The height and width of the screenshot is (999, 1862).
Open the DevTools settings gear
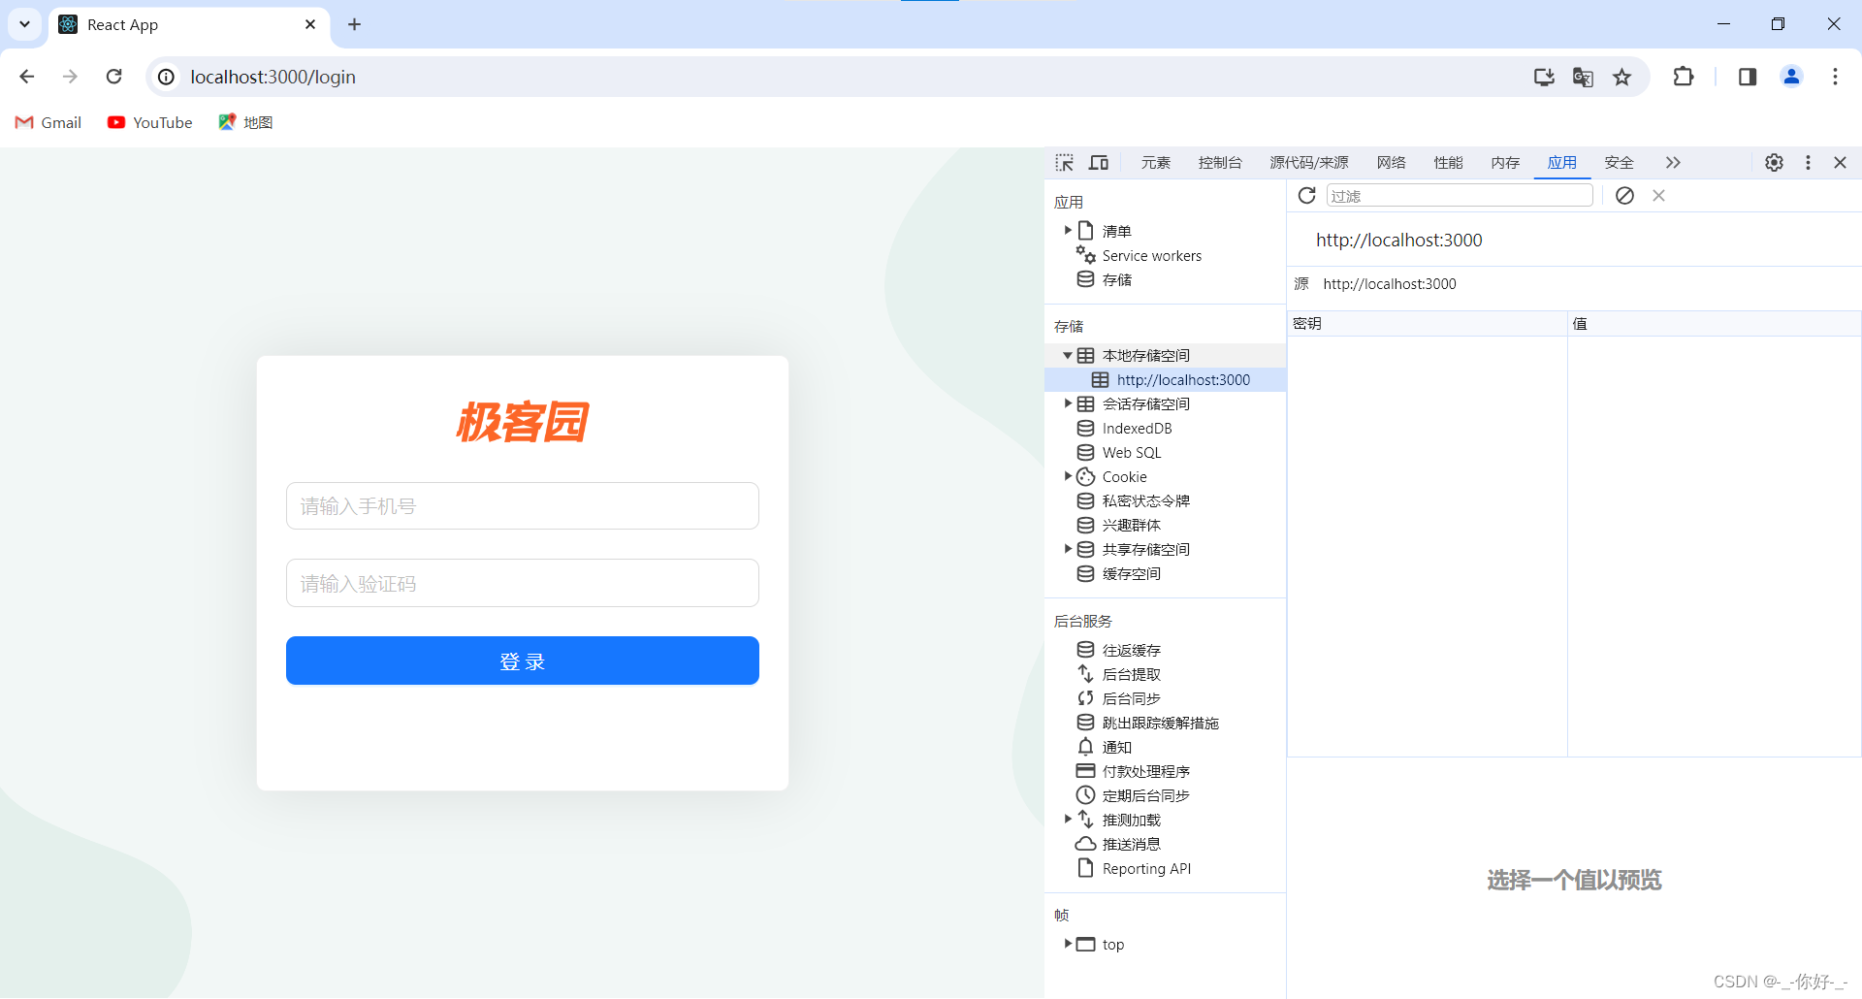click(x=1774, y=162)
